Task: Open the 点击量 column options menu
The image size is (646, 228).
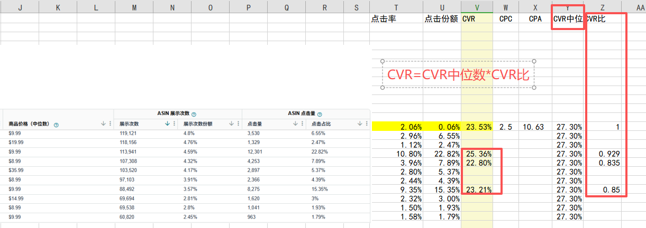Action: [302, 124]
